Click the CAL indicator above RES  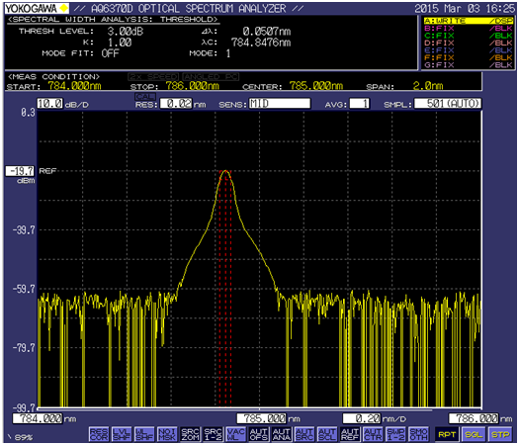(145, 96)
